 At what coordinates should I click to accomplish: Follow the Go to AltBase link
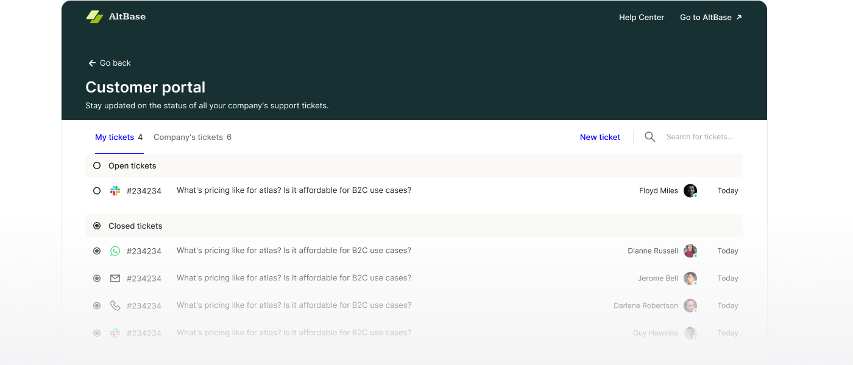[710, 17]
